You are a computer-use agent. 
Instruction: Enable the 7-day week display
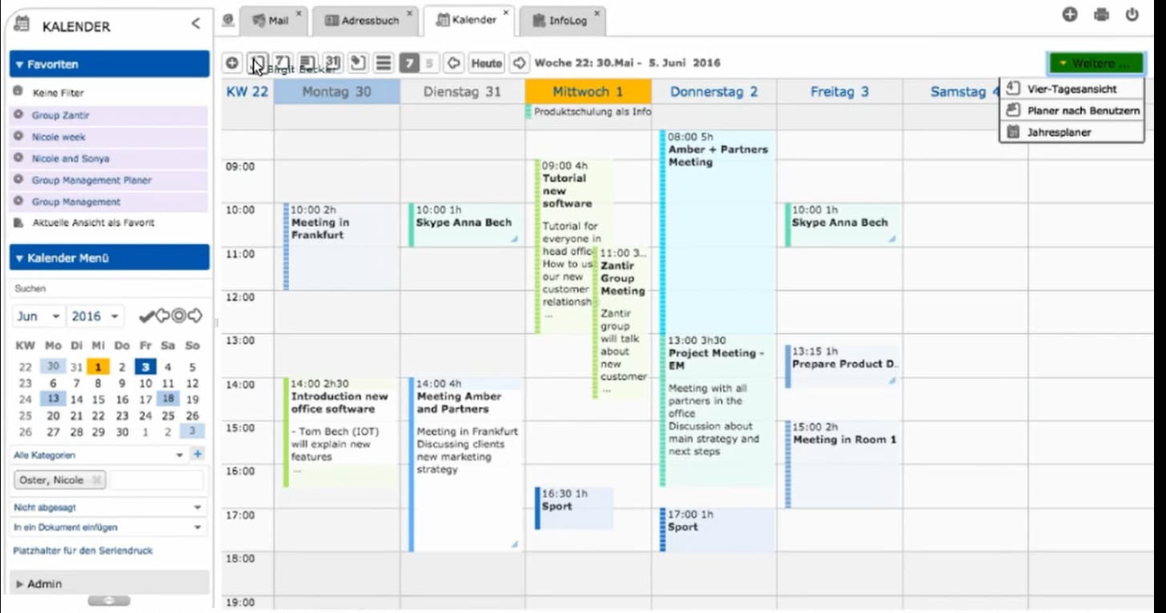411,62
